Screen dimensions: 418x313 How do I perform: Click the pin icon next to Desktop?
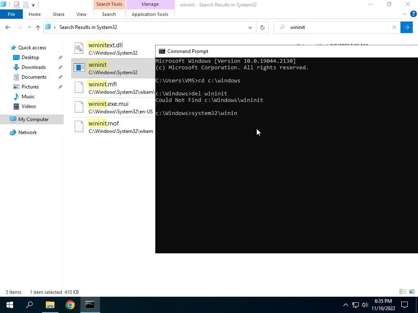pos(60,57)
